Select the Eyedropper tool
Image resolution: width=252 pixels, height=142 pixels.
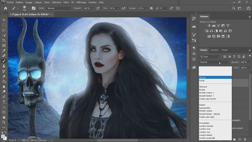pyautogui.click(x=4, y=50)
